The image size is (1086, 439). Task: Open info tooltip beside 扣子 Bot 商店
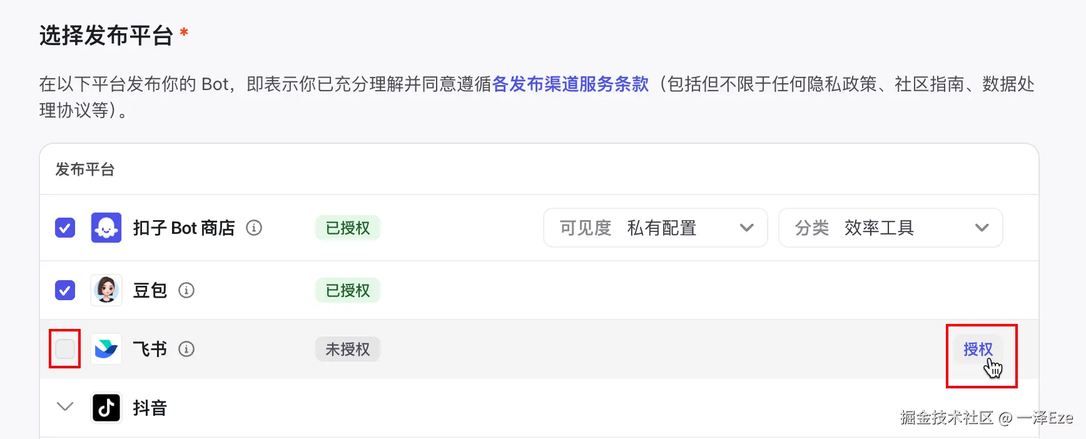pos(254,228)
